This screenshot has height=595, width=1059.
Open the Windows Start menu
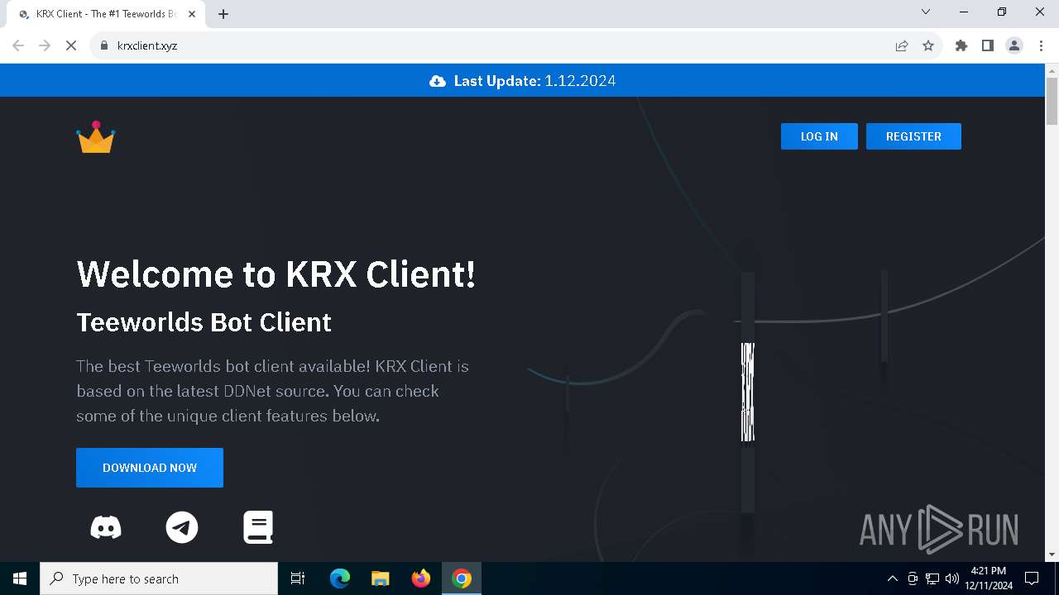[x=20, y=578]
